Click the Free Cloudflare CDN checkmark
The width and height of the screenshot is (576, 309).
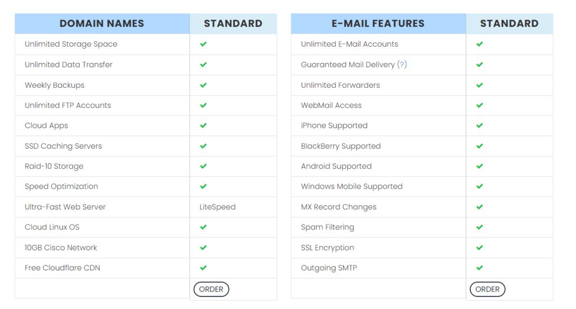(203, 268)
